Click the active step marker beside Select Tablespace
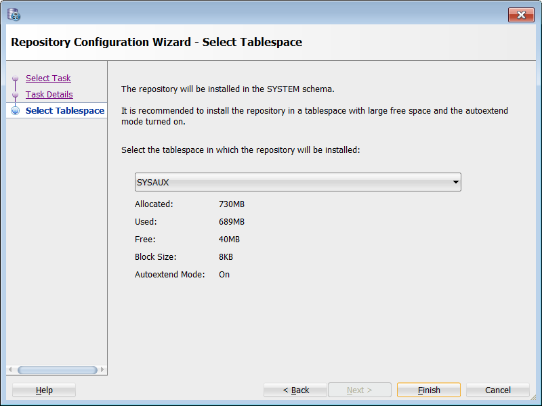This screenshot has height=406, width=542. pyautogui.click(x=15, y=111)
